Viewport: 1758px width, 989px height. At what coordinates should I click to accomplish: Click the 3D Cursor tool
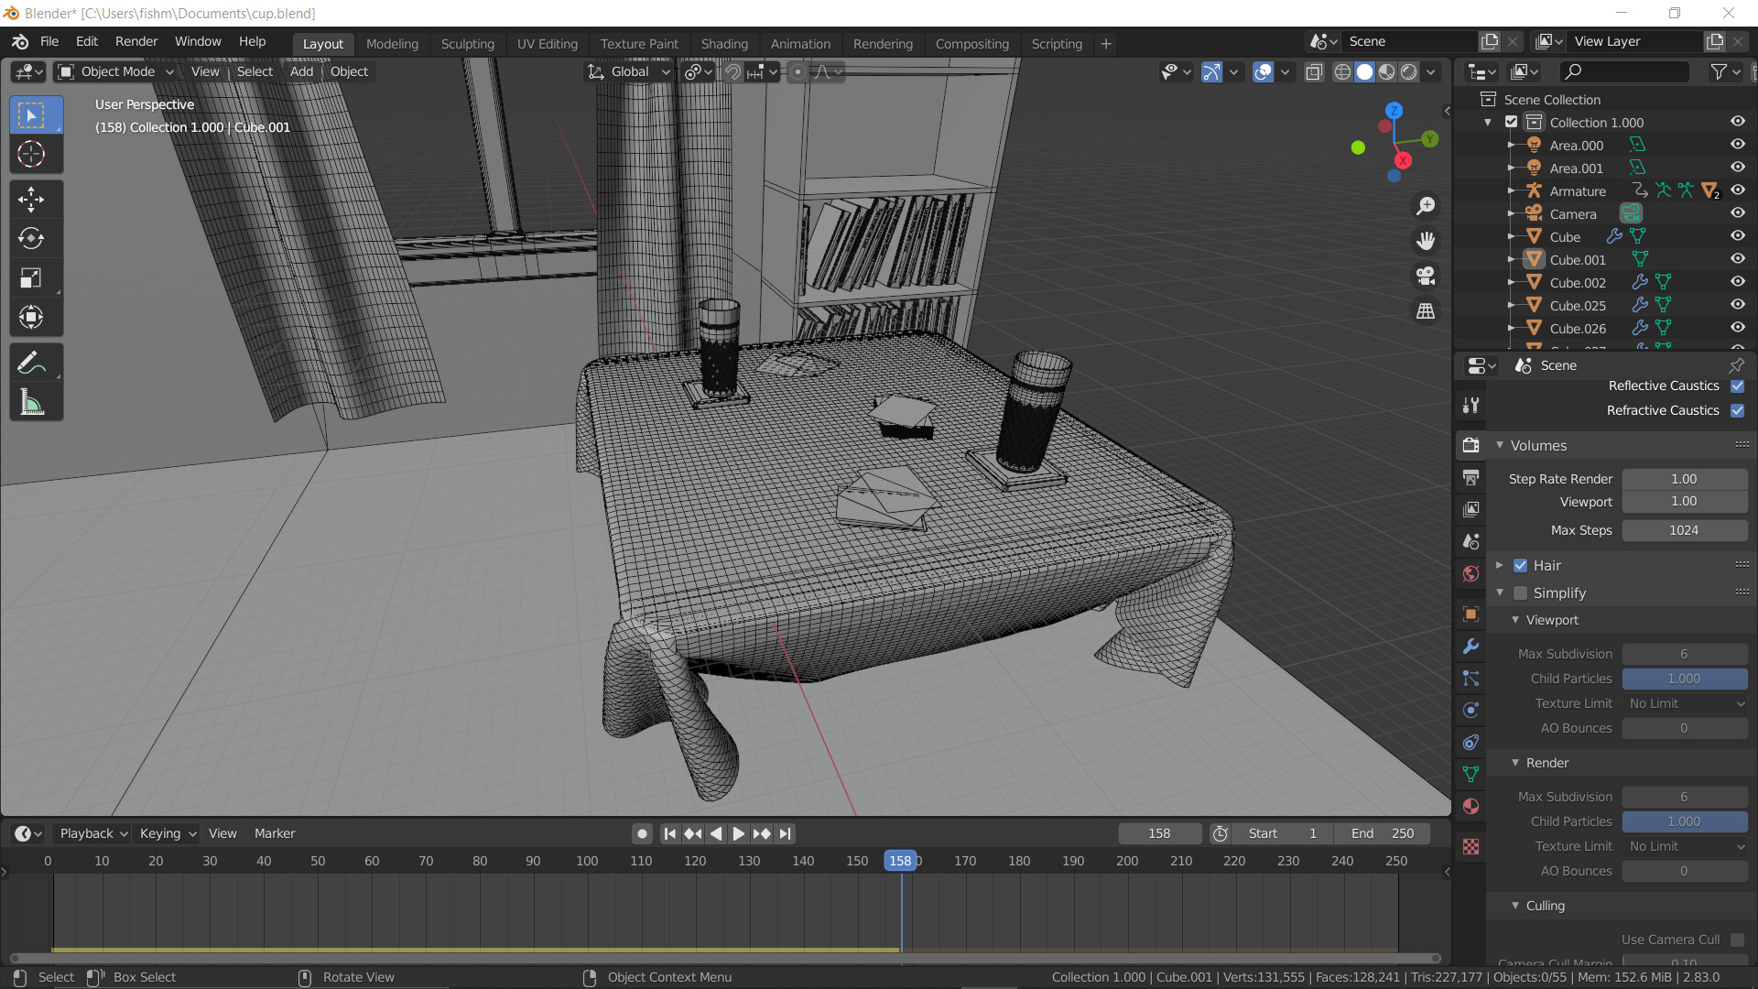31,155
